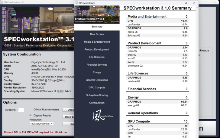The height and width of the screenshot is (138, 220).
Task: Click the 'Open Su' button beside Display Results
Action: [69, 117]
